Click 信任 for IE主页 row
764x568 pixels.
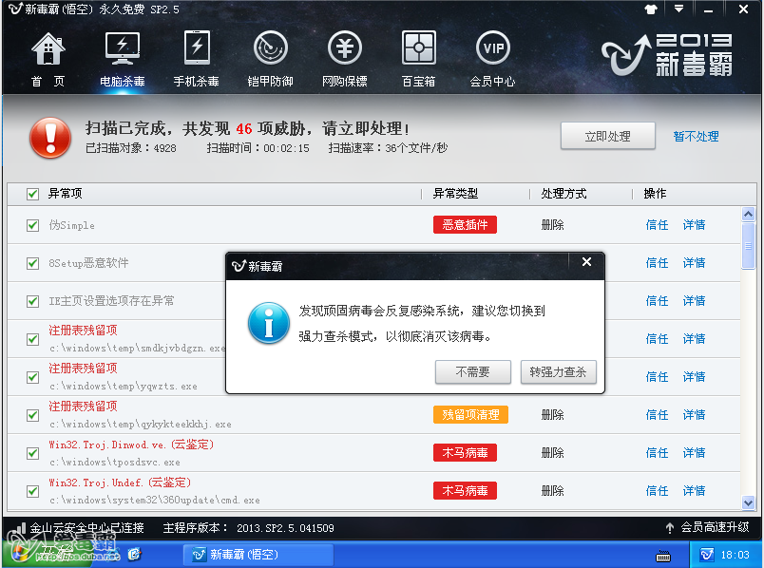(657, 301)
